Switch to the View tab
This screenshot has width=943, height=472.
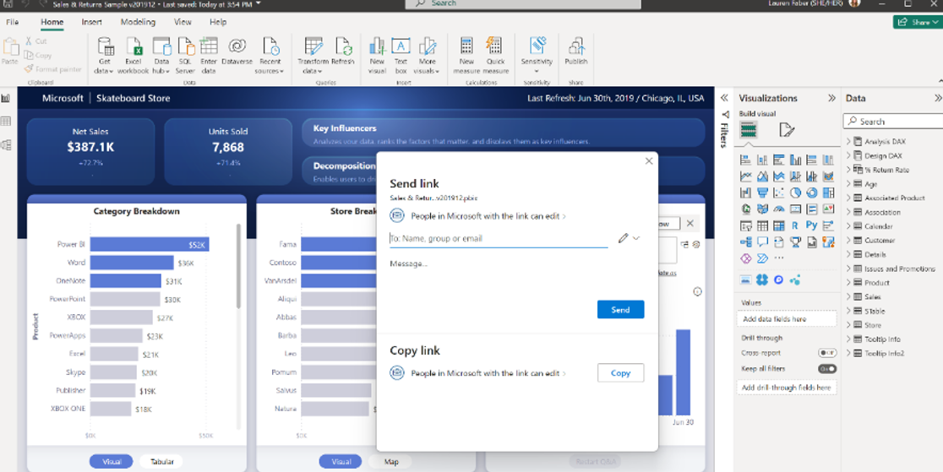pyautogui.click(x=183, y=22)
